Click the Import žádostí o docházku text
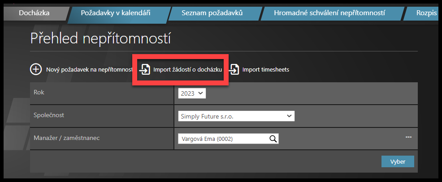Viewport: 442px width, 182px height. (x=187, y=70)
